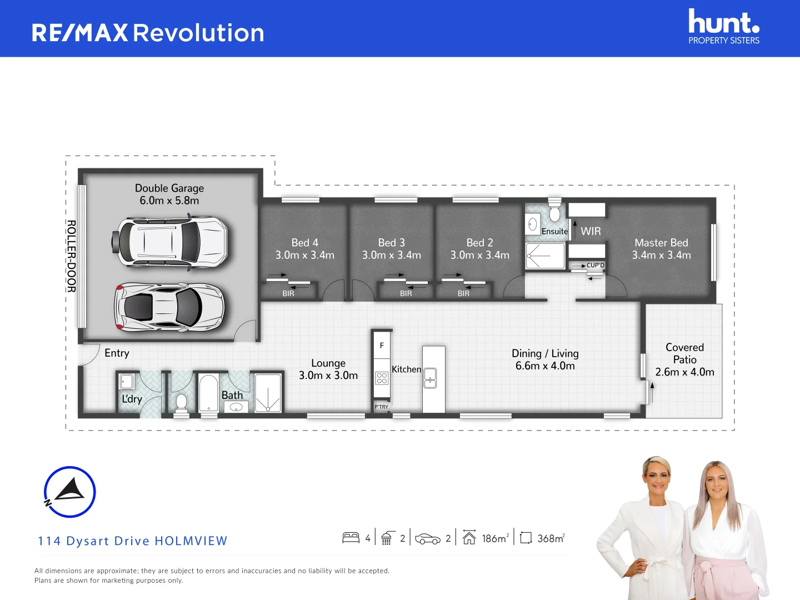800x600 pixels.
Task: Open the hunt. Property Sisters logo
Action: point(723,27)
